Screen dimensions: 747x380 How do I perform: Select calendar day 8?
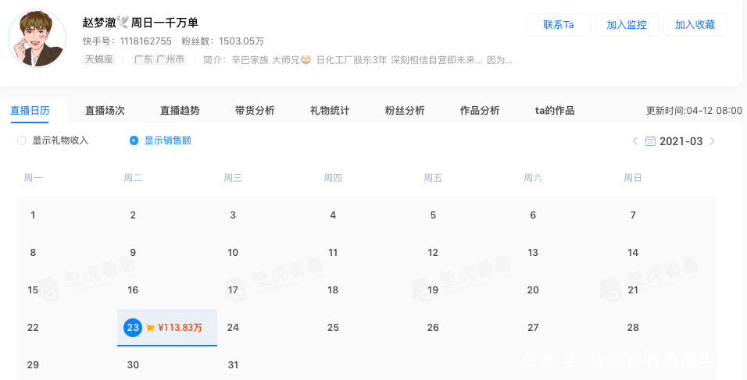33,253
